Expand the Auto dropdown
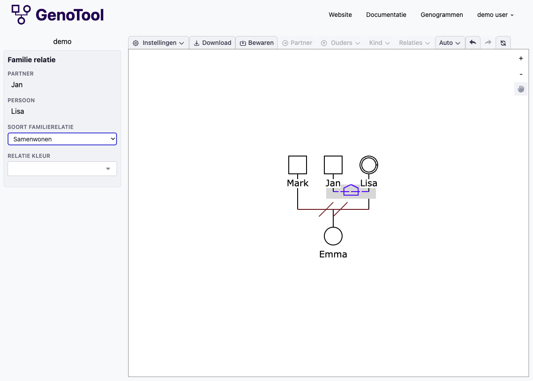533x381 pixels. (x=450, y=43)
